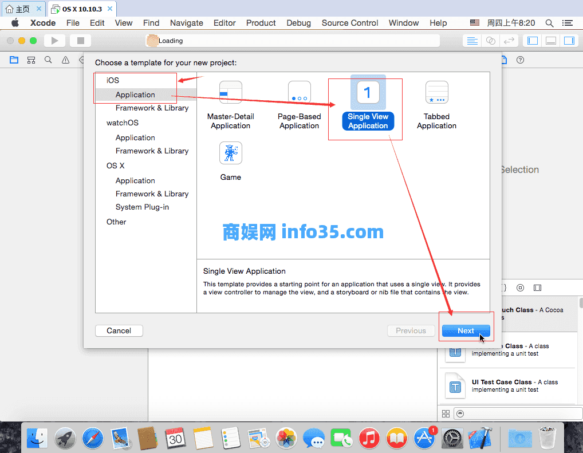Open App Store from the Dock
The width and height of the screenshot is (583, 453).
tap(424, 438)
